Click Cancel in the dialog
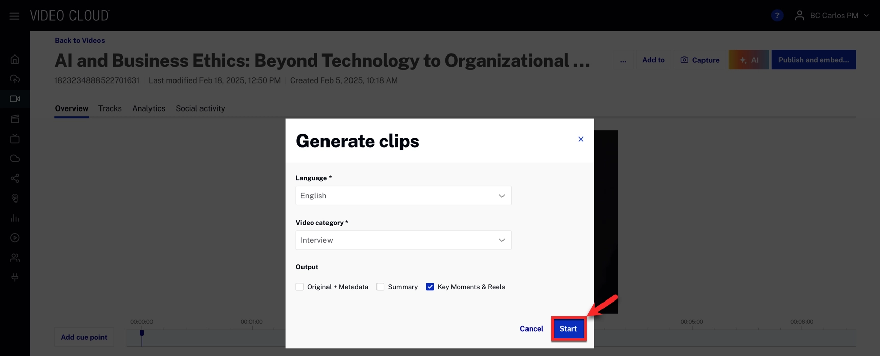This screenshot has width=880, height=356. [531, 329]
